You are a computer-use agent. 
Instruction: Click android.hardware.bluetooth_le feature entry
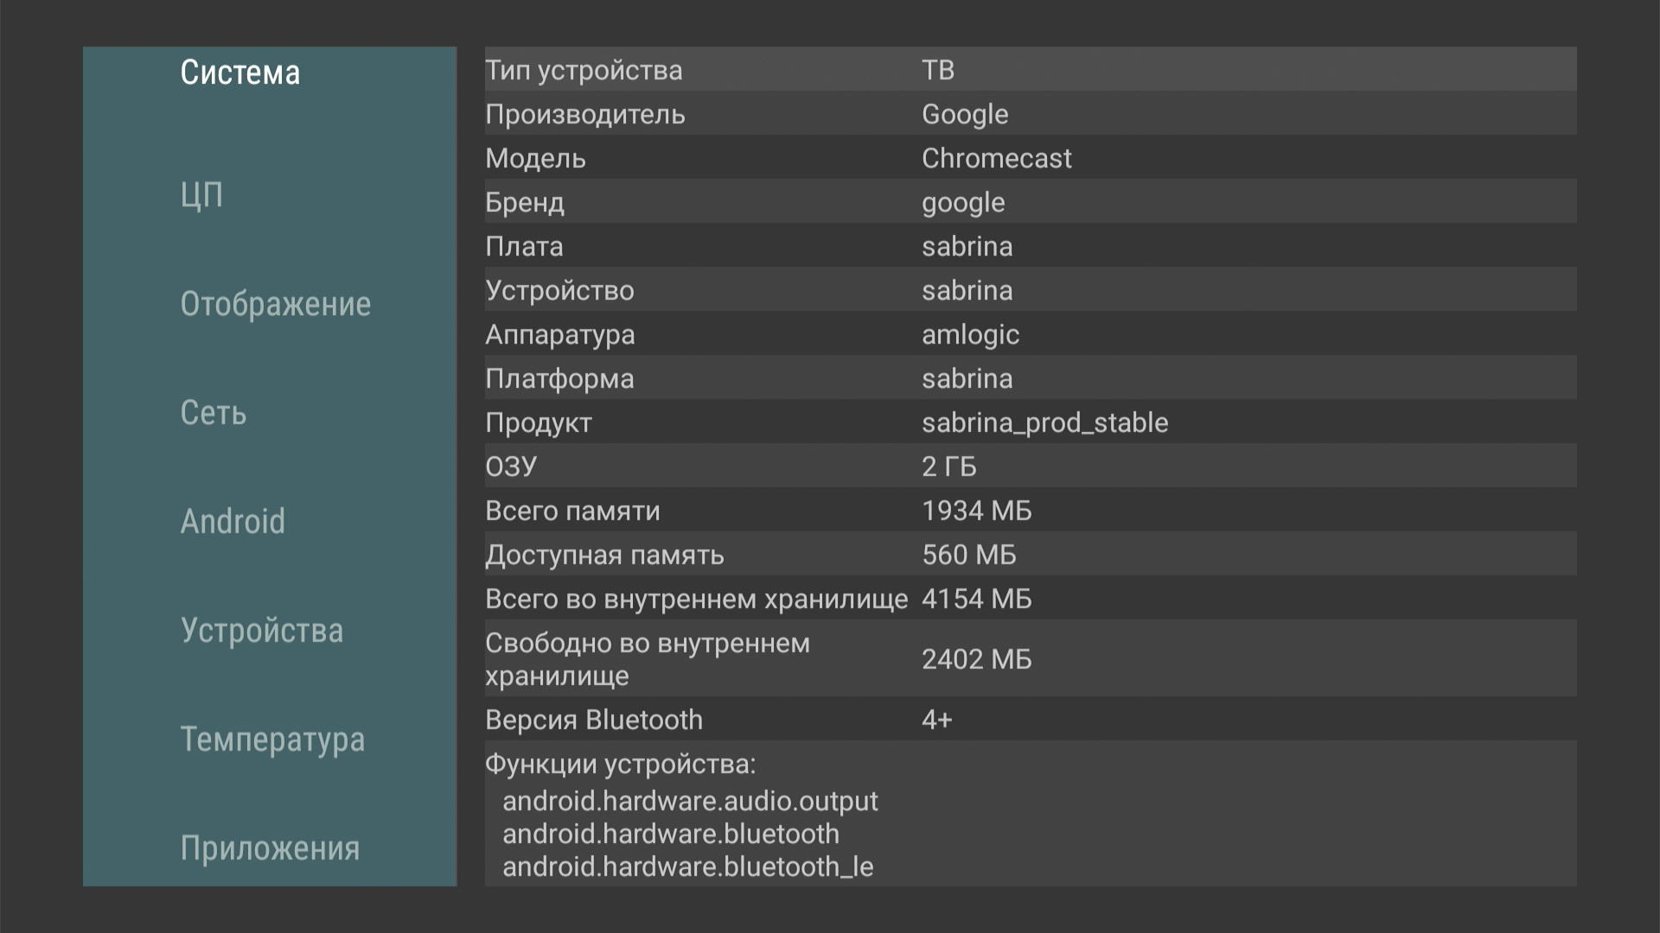pyautogui.click(x=687, y=866)
